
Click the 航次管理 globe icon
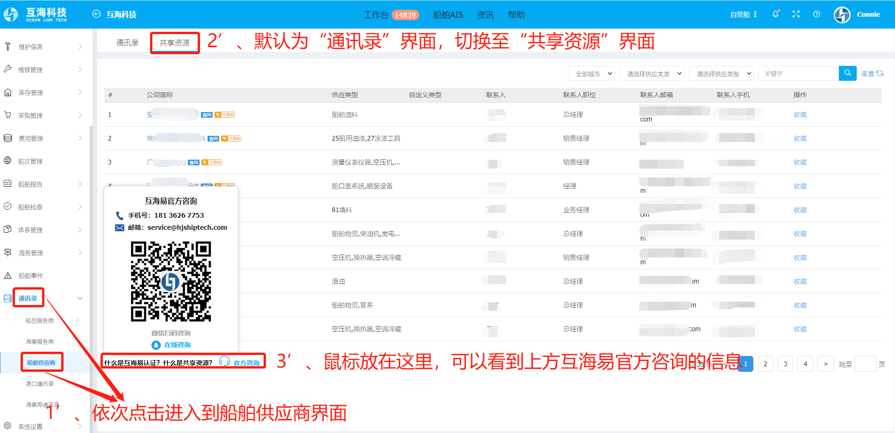click(x=8, y=161)
